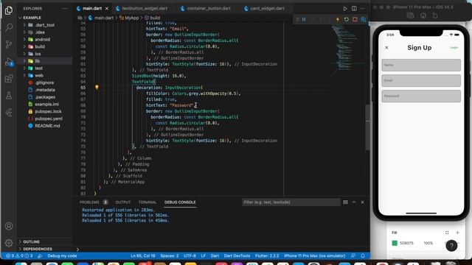Run the Dart file with play icon
This screenshot has width=472, height=265.
(x=345, y=8)
